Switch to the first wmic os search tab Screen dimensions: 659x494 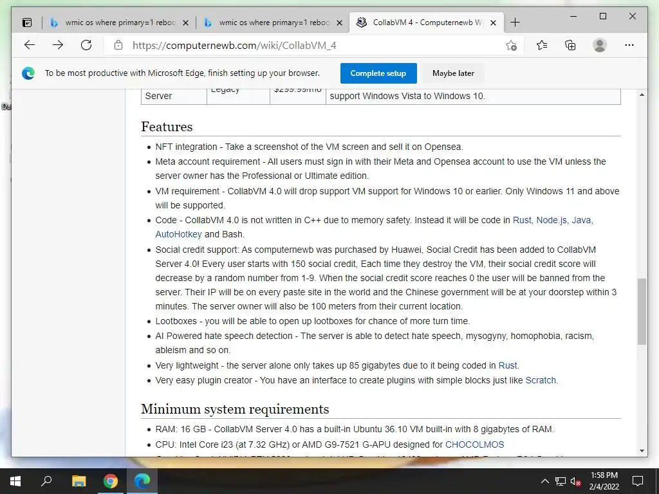pyautogui.click(x=120, y=23)
